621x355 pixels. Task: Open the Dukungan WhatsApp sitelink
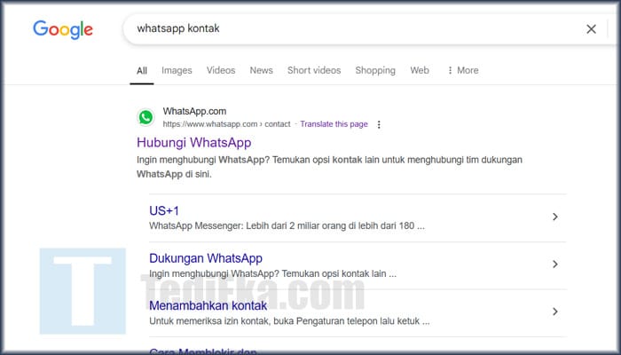coord(206,258)
